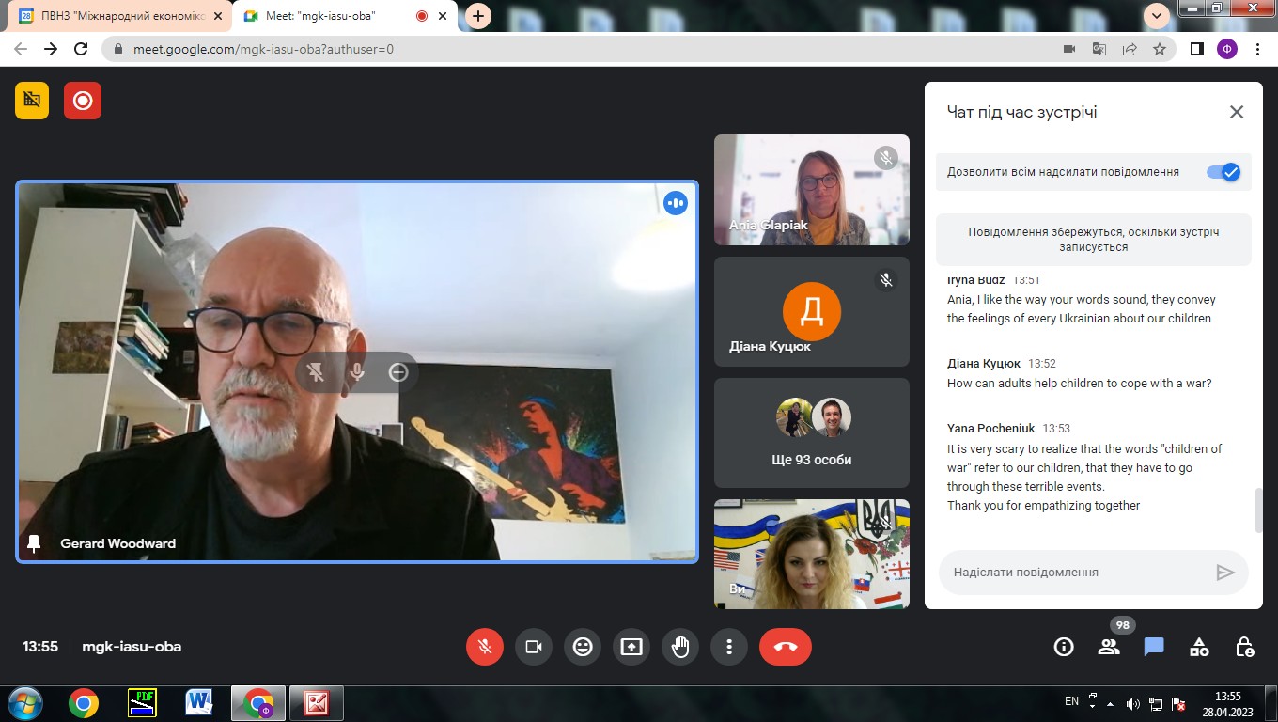Open Word from the taskbar
1278x722 pixels.
[199, 703]
